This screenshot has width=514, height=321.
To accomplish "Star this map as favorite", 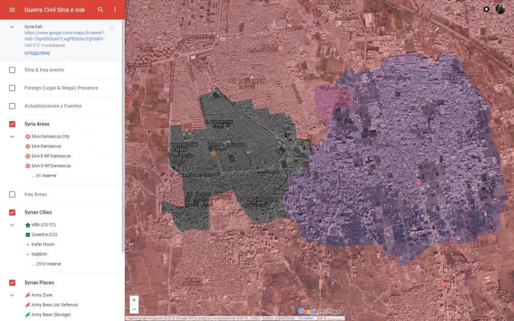I will tap(112, 27).
